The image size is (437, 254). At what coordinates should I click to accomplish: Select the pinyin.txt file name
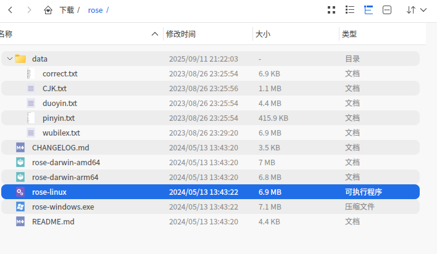[x=59, y=118]
